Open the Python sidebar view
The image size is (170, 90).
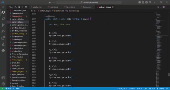click(x=3, y=50)
